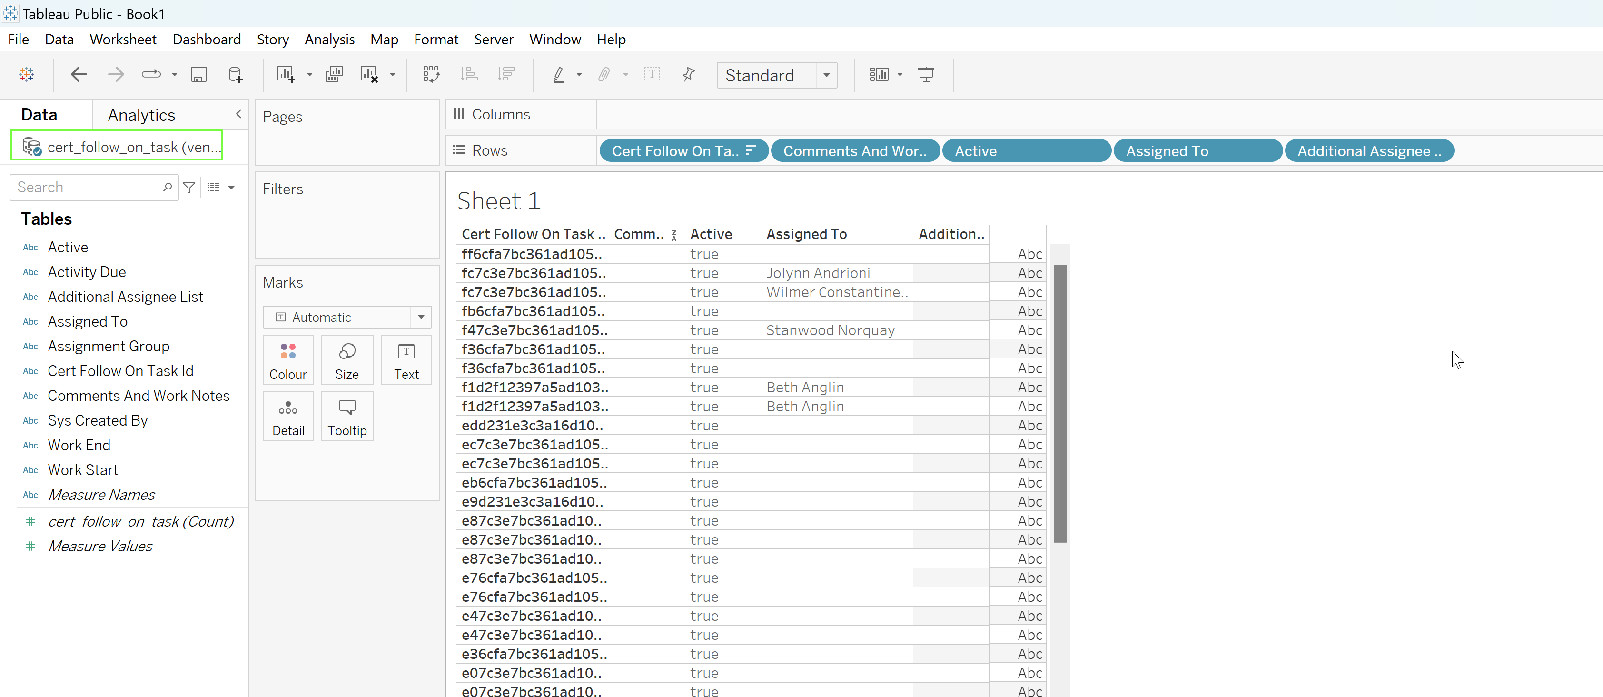Click the Fix Axes pin icon
This screenshot has width=1603, height=697.
[x=688, y=75]
